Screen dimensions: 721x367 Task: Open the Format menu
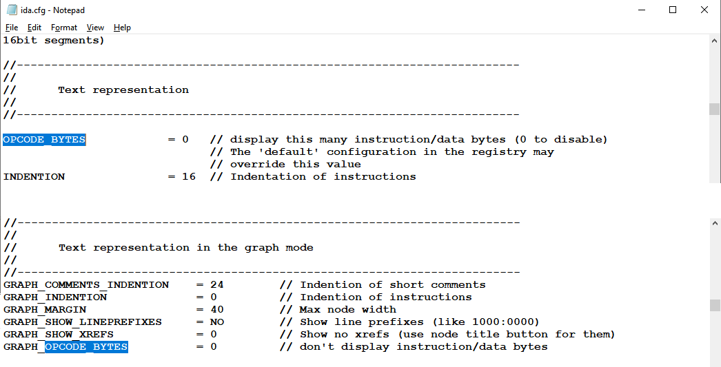pos(64,28)
